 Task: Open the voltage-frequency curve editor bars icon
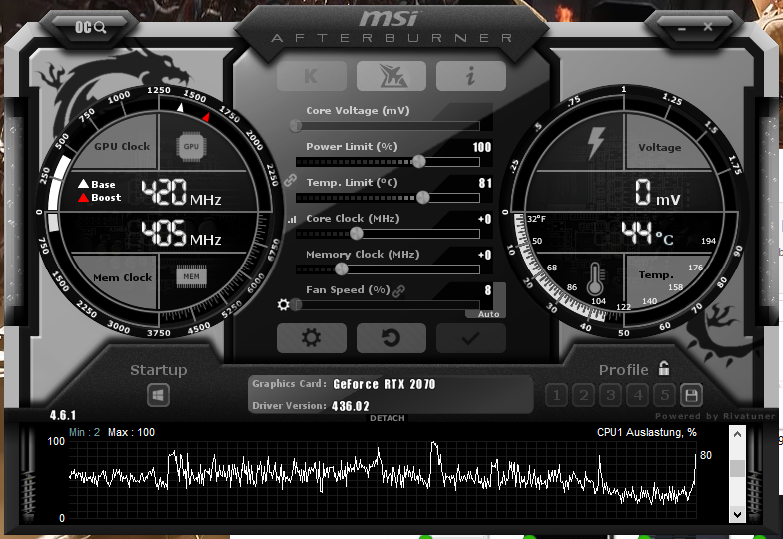292,219
